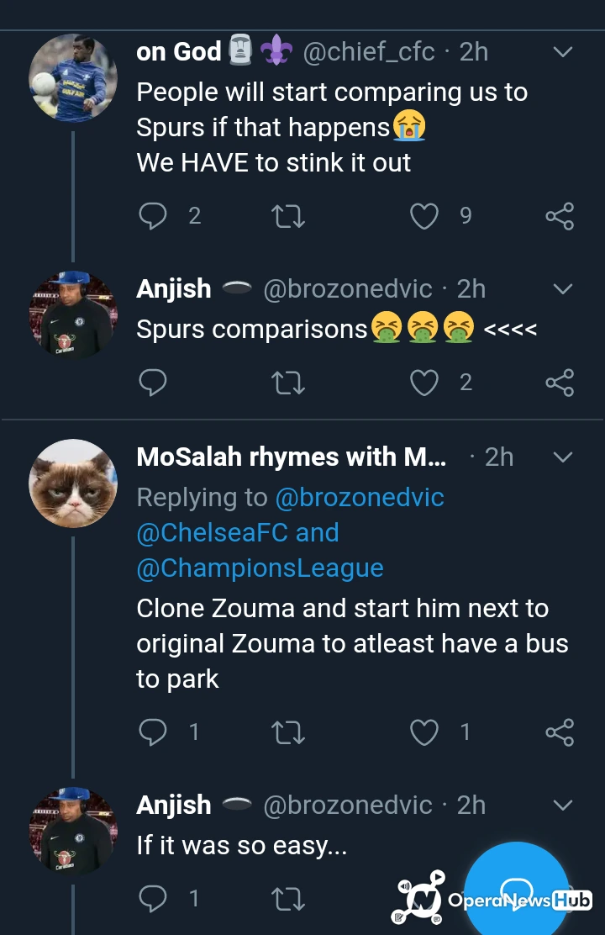605x935 pixels.
Task: Open options chevron on "If it was so easy" tweet
Action: (x=562, y=806)
